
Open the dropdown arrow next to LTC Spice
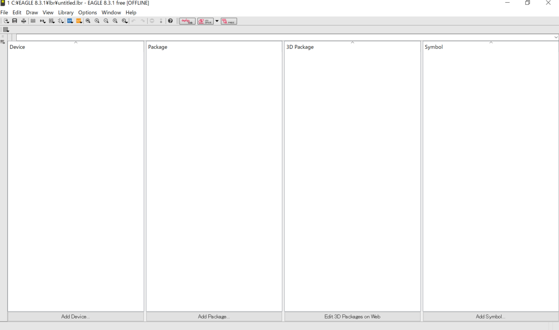[217, 21]
